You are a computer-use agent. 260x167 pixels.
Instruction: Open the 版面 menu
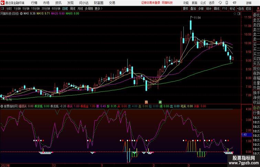(x=194, y=3)
